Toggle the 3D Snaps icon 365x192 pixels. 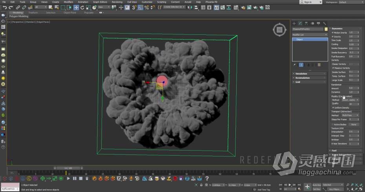(x=134, y=7)
